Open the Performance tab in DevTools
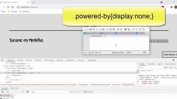 click(x=49, y=60)
